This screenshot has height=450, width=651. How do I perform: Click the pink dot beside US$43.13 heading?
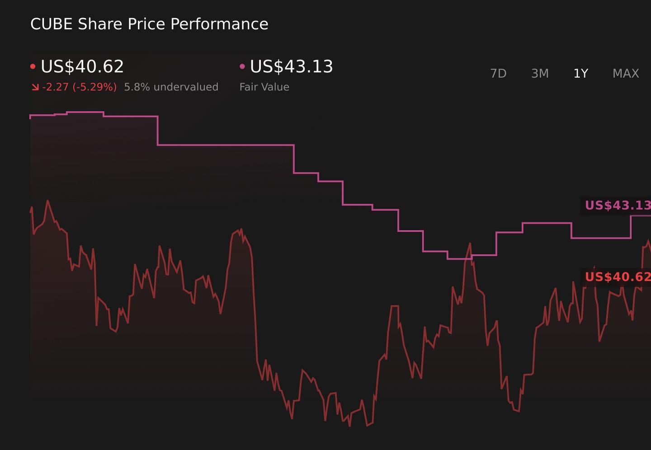click(242, 67)
